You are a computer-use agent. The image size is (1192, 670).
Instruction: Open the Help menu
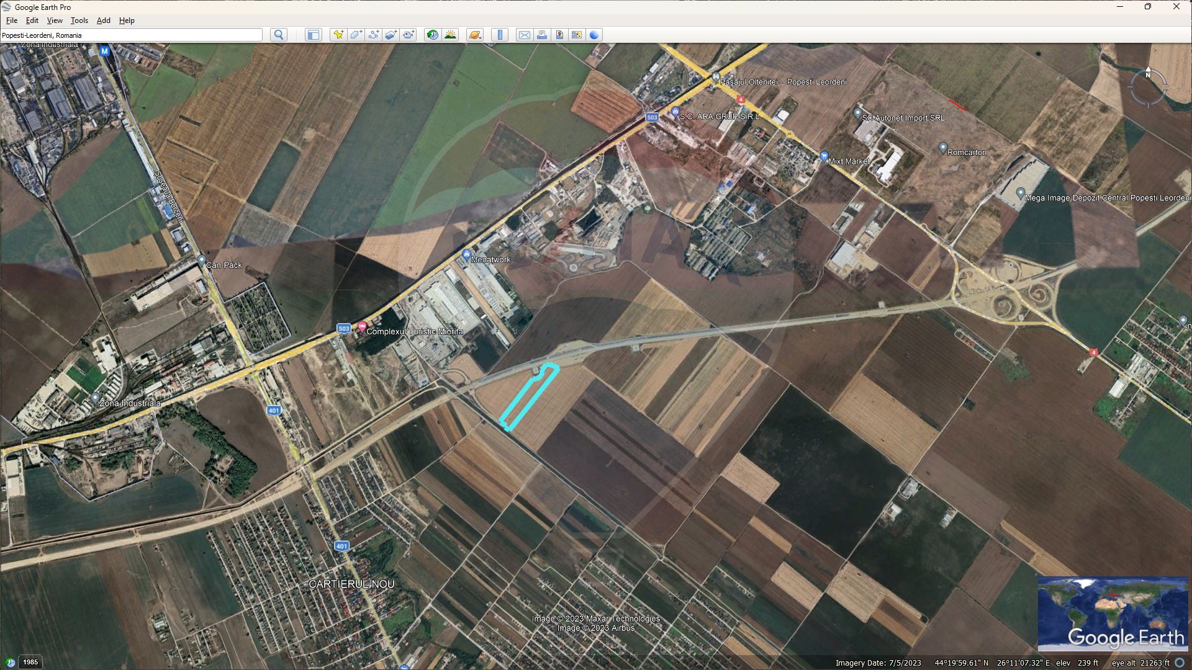pyautogui.click(x=127, y=20)
